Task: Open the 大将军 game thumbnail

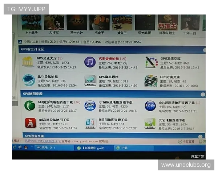Action: tap(54, 22)
